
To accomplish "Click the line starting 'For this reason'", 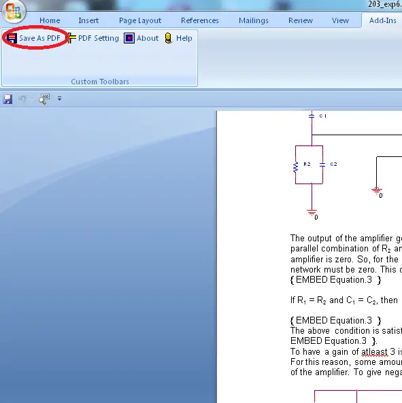I will click(346, 362).
